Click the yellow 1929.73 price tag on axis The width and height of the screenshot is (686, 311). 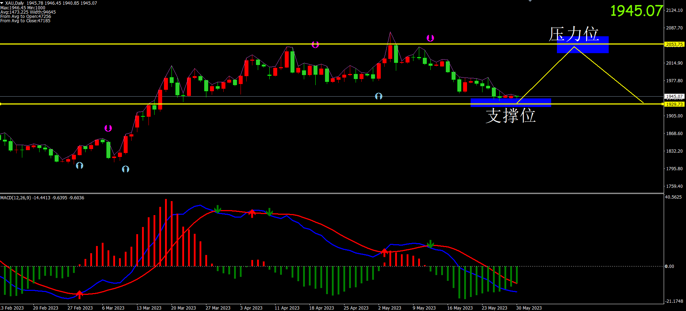674,104
